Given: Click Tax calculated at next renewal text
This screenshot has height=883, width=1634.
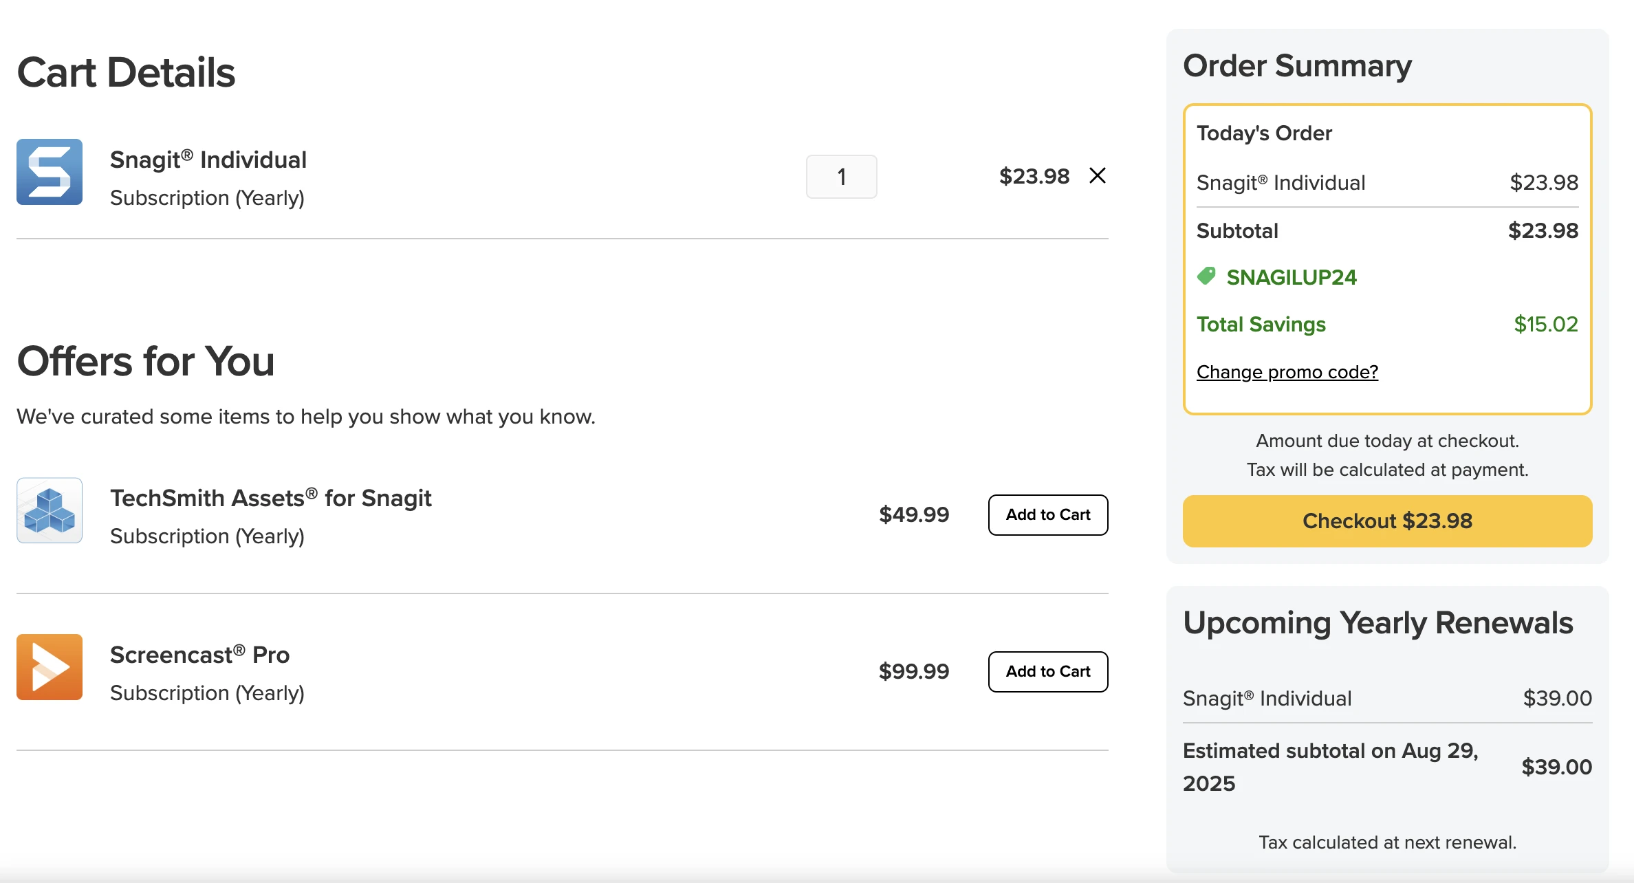Looking at the screenshot, I should click(x=1387, y=842).
